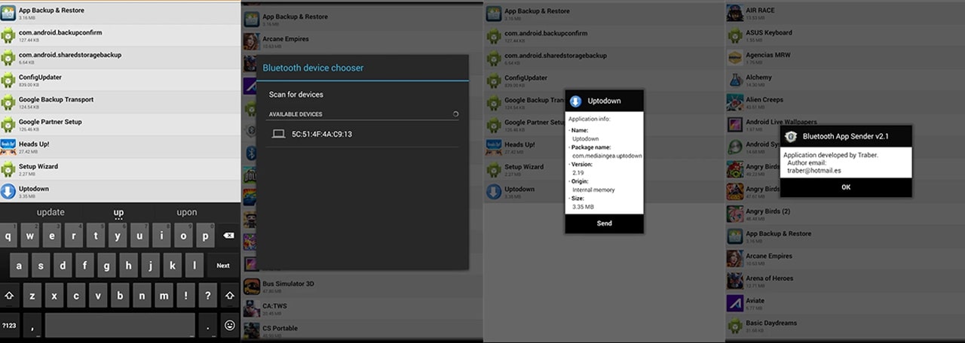Screen dimensions: 965x343
Task: Tap the Bus Simulator 3D app icon
Action: (x=251, y=287)
